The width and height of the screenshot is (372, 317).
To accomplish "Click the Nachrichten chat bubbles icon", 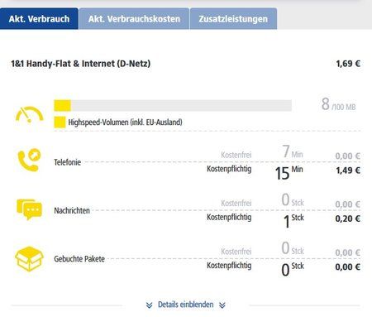I will click(29, 209).
